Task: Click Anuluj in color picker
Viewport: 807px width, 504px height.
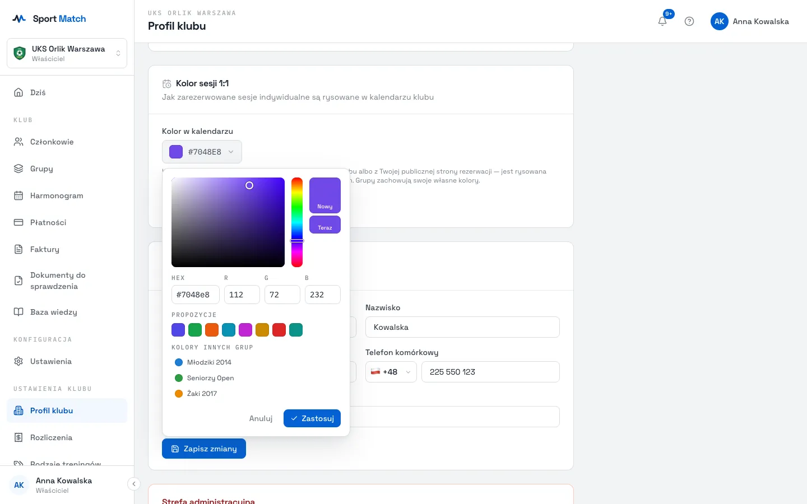Action: coord(261,418)
